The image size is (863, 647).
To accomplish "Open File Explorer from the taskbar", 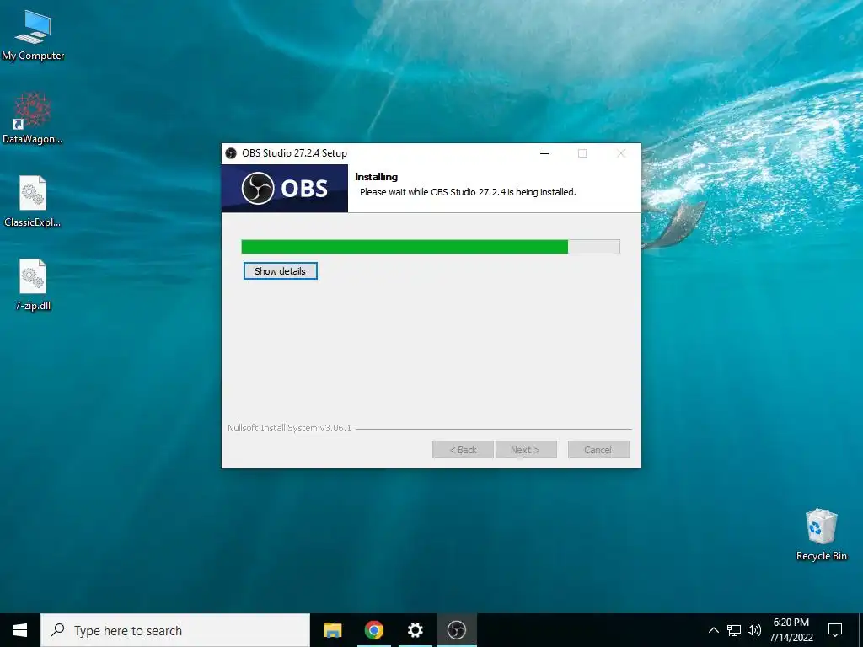I will coord(332,630).
